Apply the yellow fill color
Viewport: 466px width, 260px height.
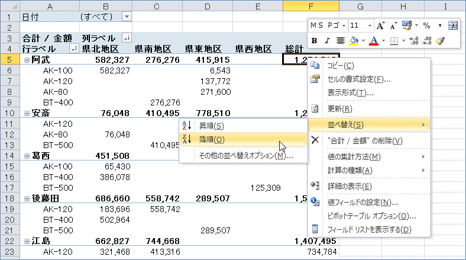[354, 41]
